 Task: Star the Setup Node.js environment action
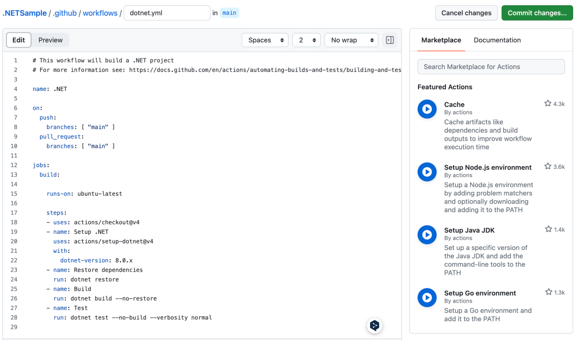(548, 167)
